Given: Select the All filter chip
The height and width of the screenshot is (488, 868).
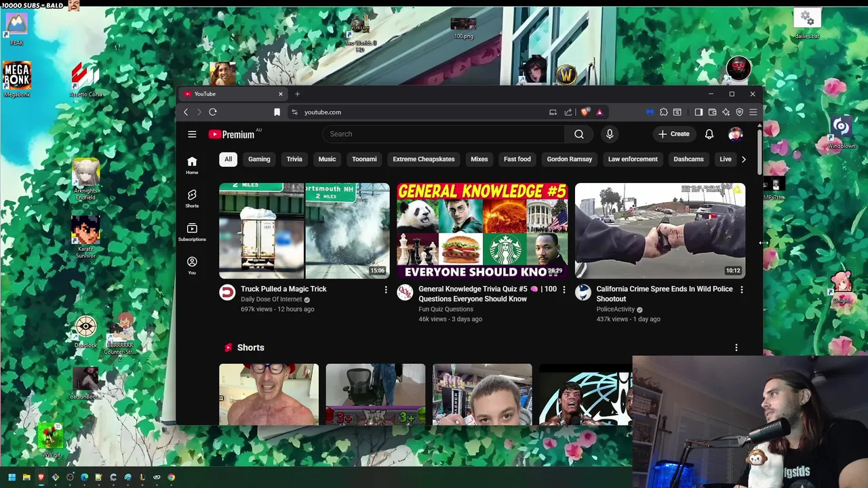Looking at the screenshot, I should pos(228,159).
